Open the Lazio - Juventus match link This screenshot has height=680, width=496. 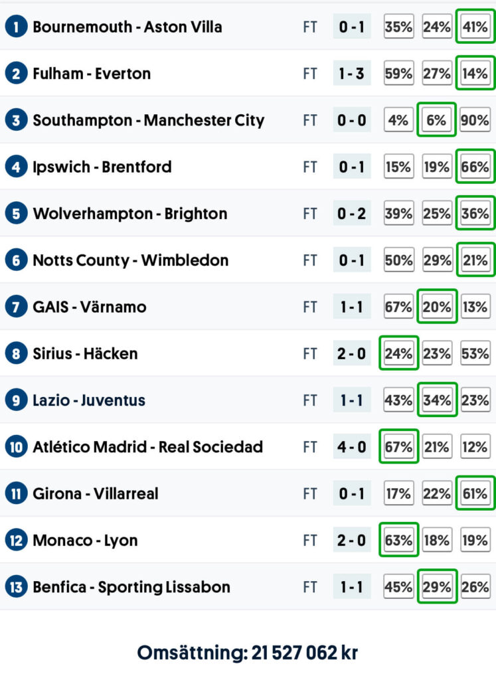[x=89, y=400]
